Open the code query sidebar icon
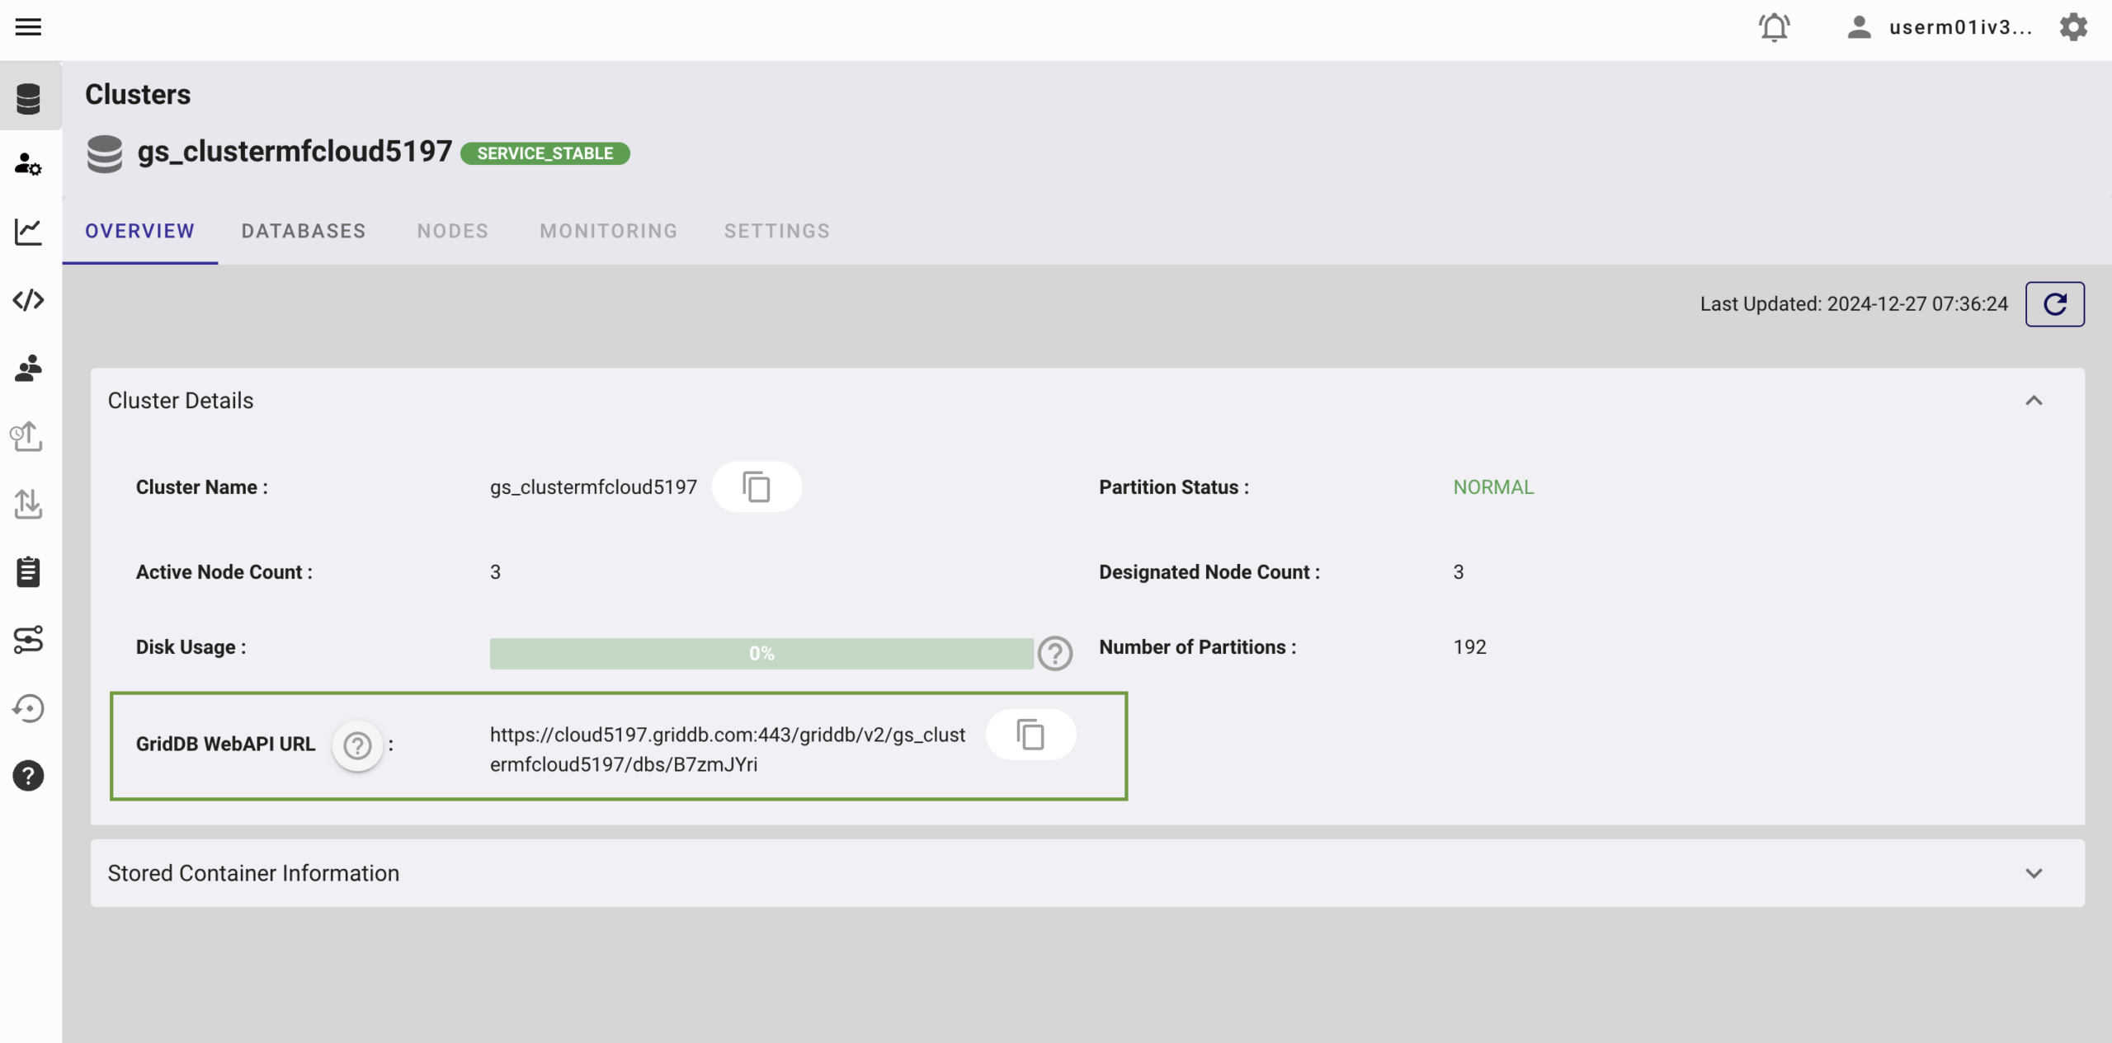 tap(28, 300)
